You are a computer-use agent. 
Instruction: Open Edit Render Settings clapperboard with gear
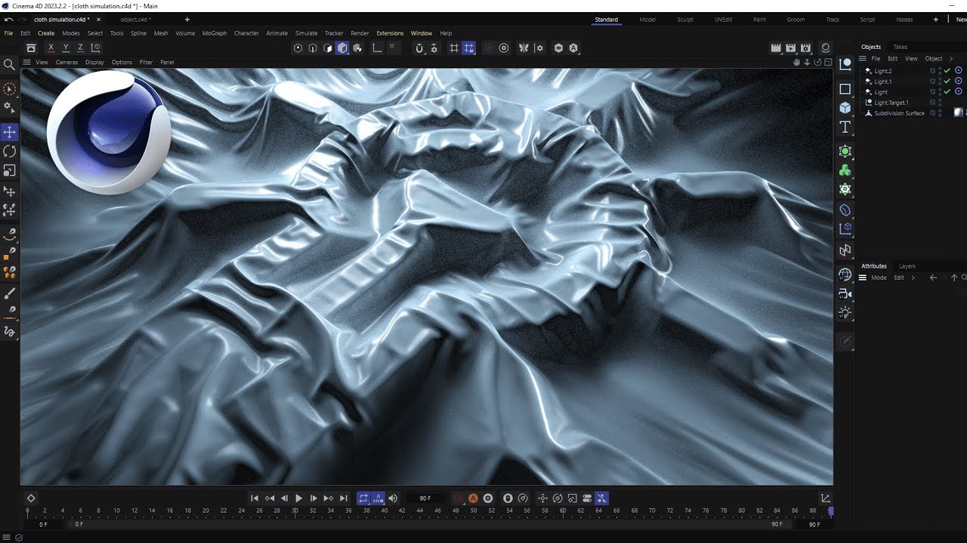point(805,48)
